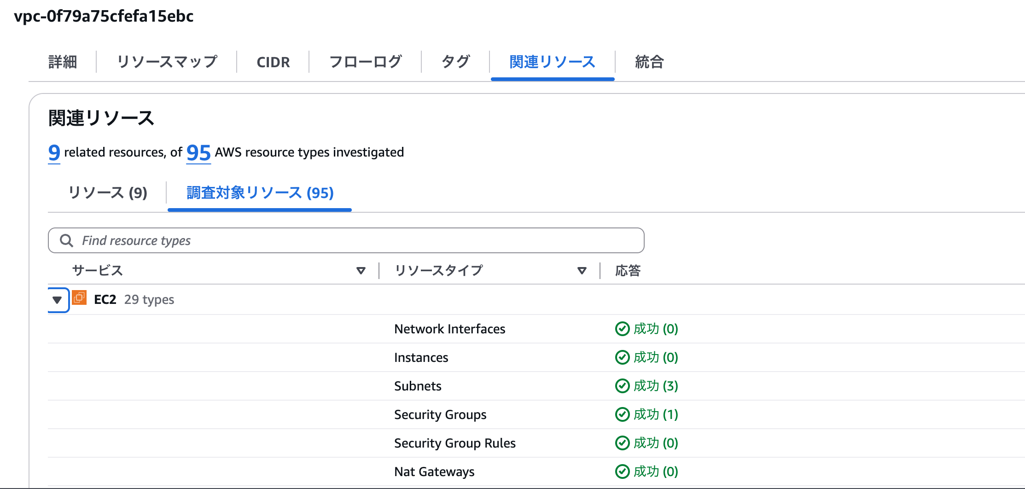Click the 応答 column header

[x=628, y=270]
